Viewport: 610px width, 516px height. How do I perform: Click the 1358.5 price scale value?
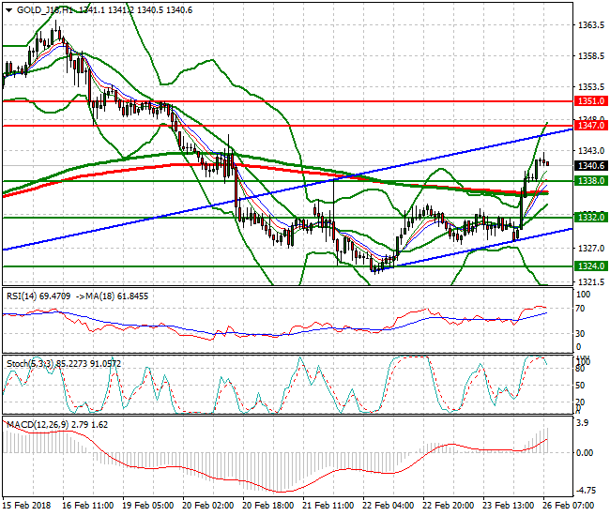(591, 56)
